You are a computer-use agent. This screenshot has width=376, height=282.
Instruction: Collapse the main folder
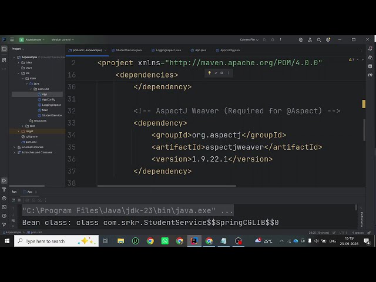(x=23, y=78)
